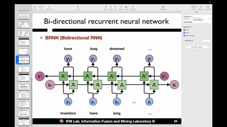
Task: Select the word 'dreamed' above y2
Action: [117, 49]
